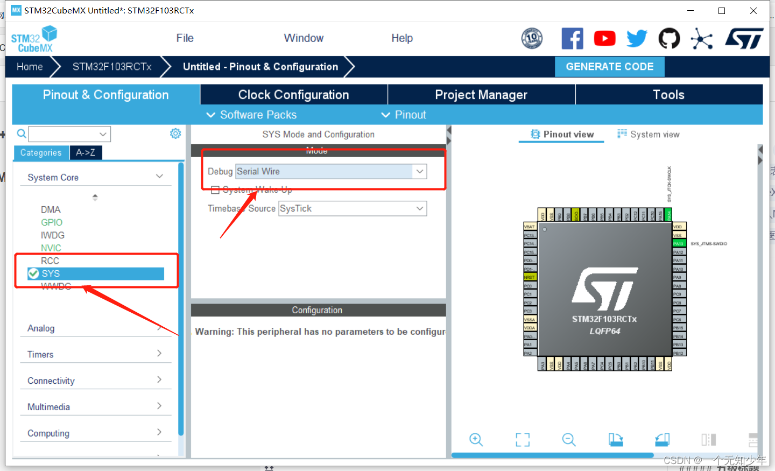Open ST's YouTube channel icon
Image resolution: width=775 pixels, height=471 pixels.
pos(604,38)
